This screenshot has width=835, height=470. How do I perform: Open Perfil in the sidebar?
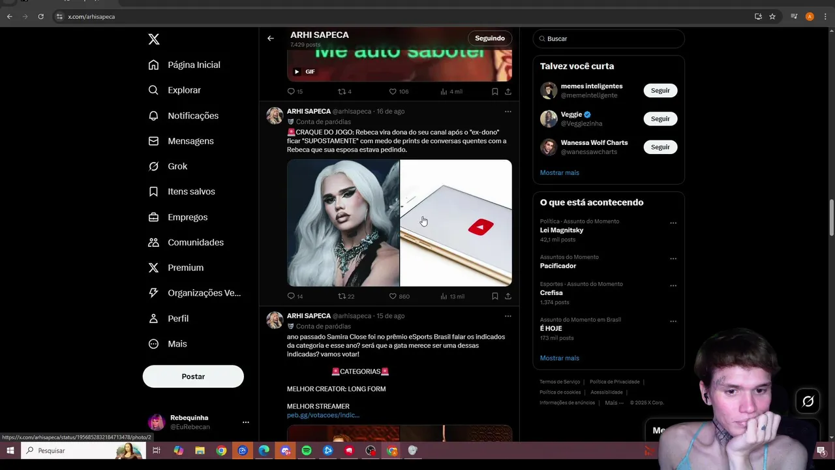[169, 319]
